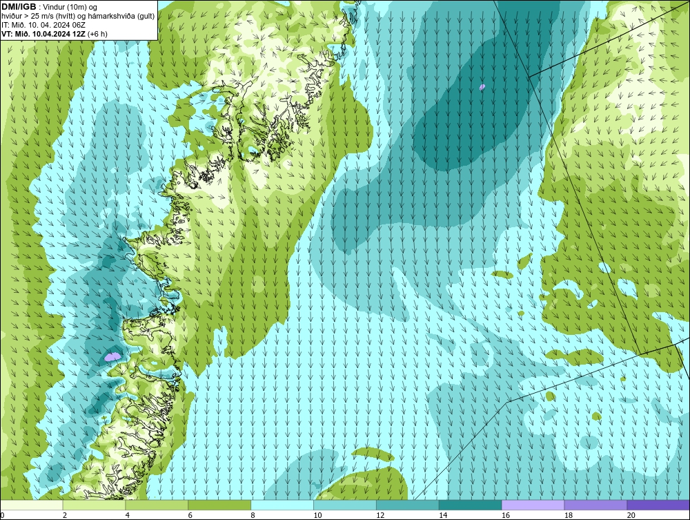Click legend tick label '10'
The width and height of the screenshot is (690, 520).
tap(317, 515)
